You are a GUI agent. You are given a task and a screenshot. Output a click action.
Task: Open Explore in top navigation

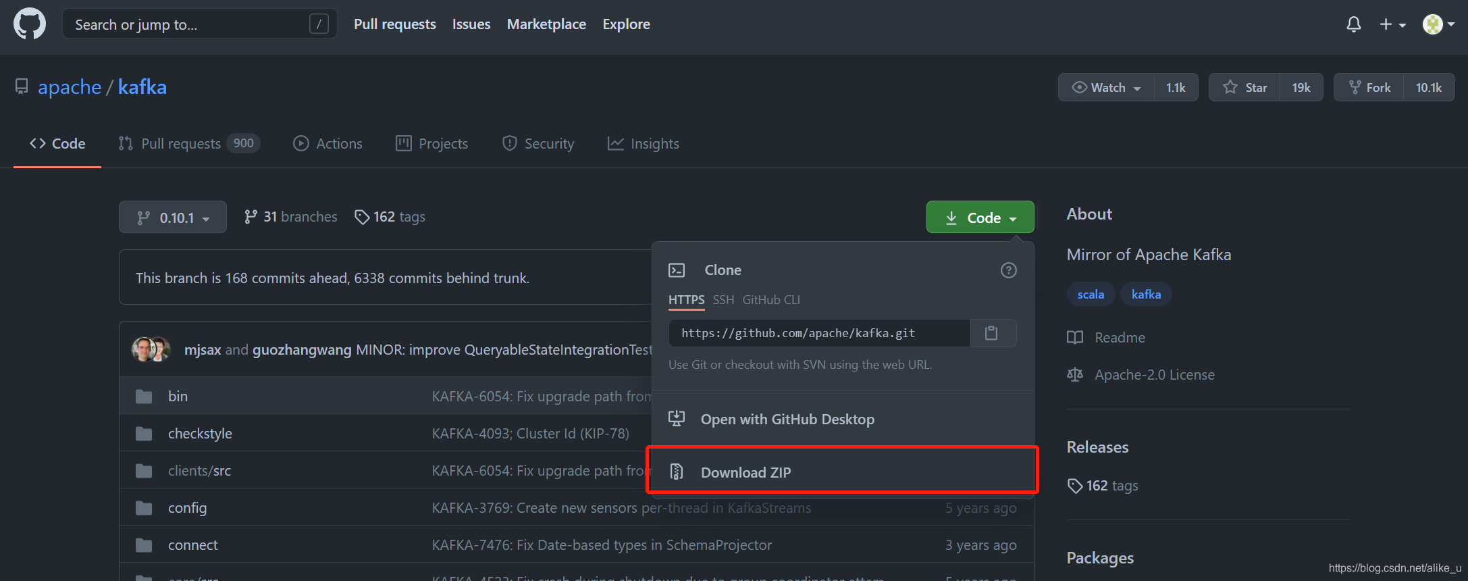tap(626, 24)
